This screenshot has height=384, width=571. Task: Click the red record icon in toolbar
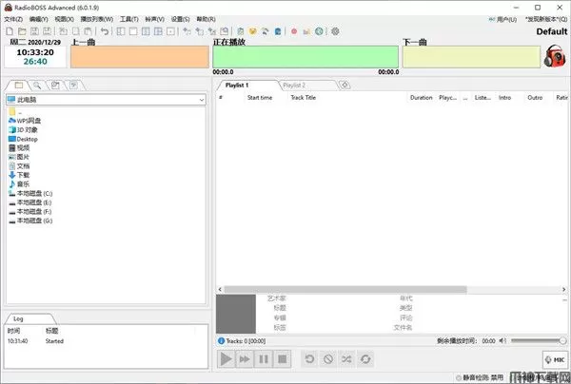coord(294,31)
